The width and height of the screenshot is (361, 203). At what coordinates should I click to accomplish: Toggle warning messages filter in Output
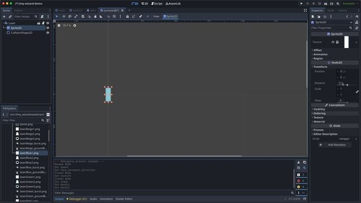pos(301,187)
